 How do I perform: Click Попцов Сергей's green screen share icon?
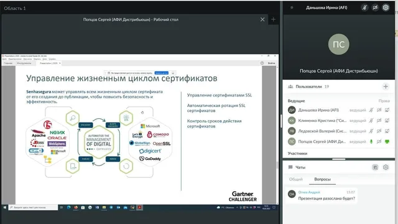(387, 141)
